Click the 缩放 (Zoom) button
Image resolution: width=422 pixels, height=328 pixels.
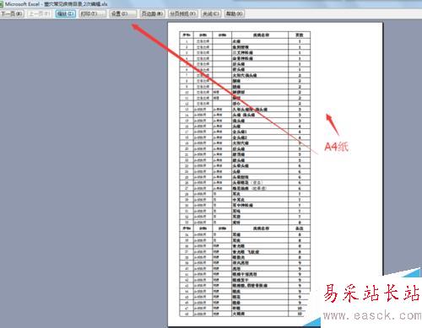tap(66, 13)
